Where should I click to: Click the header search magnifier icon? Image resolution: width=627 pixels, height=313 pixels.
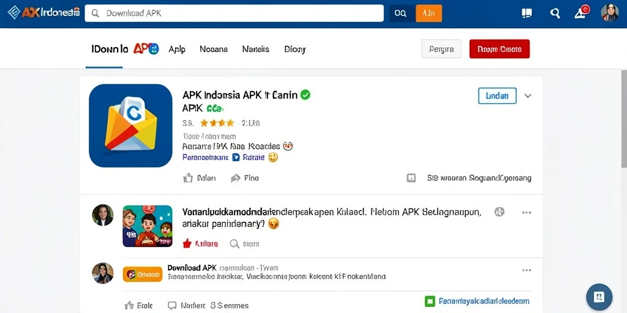coord(555,13)
